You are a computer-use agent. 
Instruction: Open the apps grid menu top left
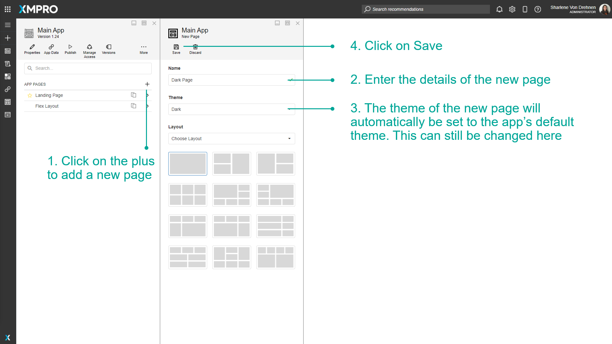pyautogui.click(x=7, y=9)
